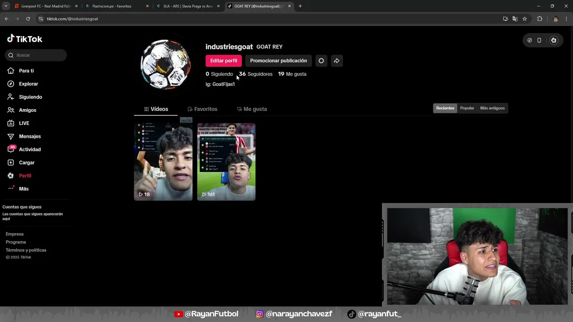The height and width of the screenshot is (322, 573).
Task: Open the 0 Siguiendo list
Action: point(219,74)
